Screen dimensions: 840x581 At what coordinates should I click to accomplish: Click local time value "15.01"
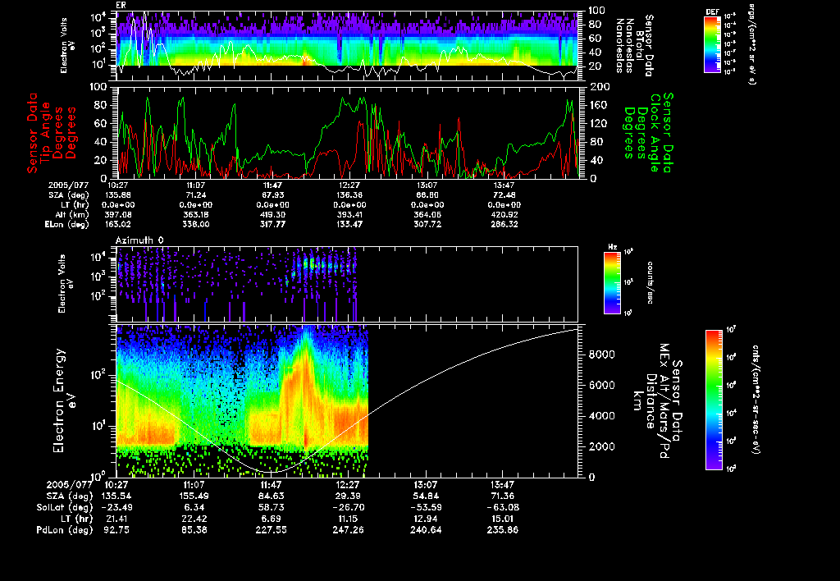pos(503,519)
